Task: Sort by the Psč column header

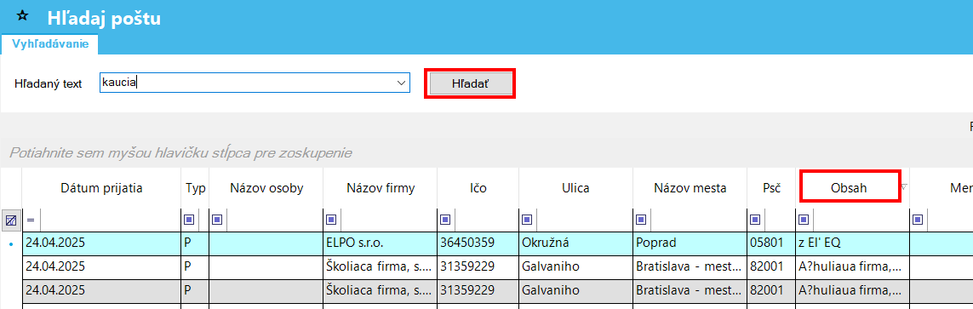Action: pos(771,188)
